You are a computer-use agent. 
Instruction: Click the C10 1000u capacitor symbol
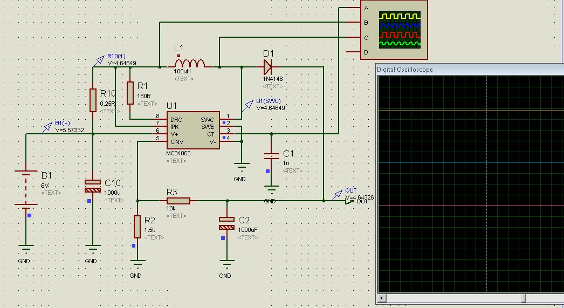93,186
